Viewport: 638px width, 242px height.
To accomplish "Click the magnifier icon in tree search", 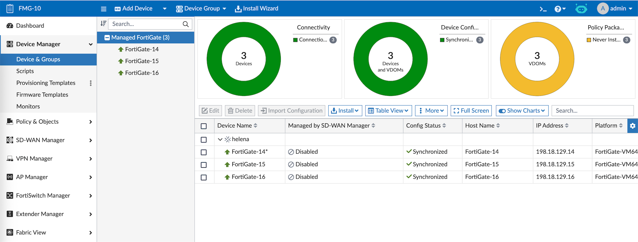I will click(186, 24).
